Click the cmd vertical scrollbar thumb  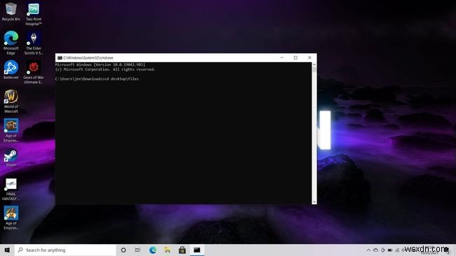click(x=314, y=69)
